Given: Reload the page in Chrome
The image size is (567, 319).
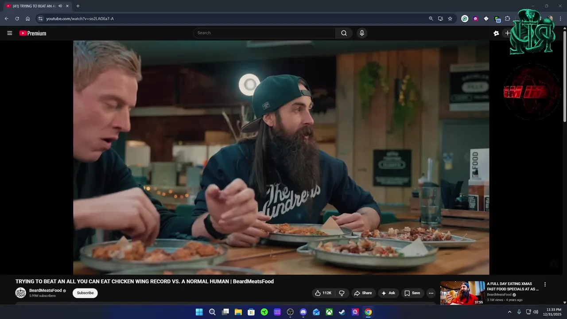Looking at the screenshot, I should (17, 19).
